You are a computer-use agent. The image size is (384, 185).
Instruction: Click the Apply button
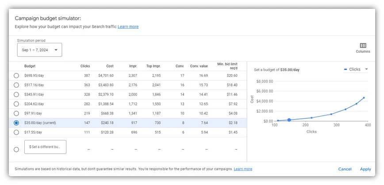point(365,169)
